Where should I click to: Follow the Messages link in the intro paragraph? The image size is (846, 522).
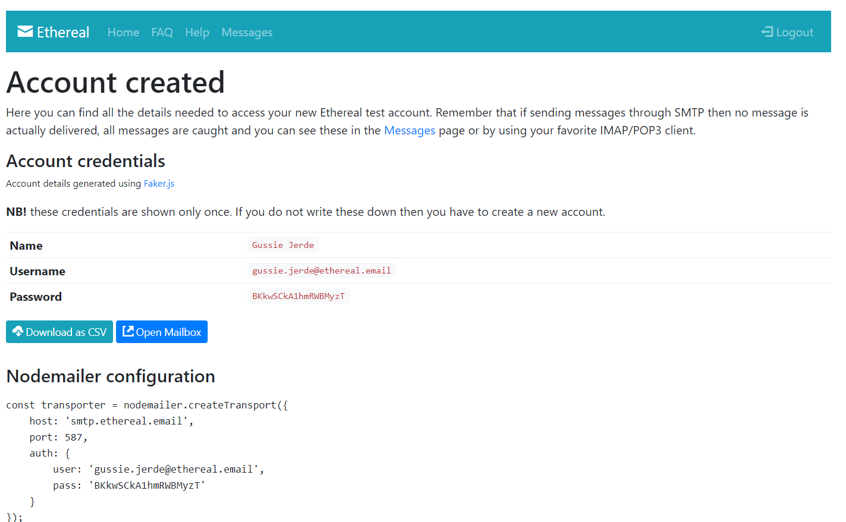409,130
